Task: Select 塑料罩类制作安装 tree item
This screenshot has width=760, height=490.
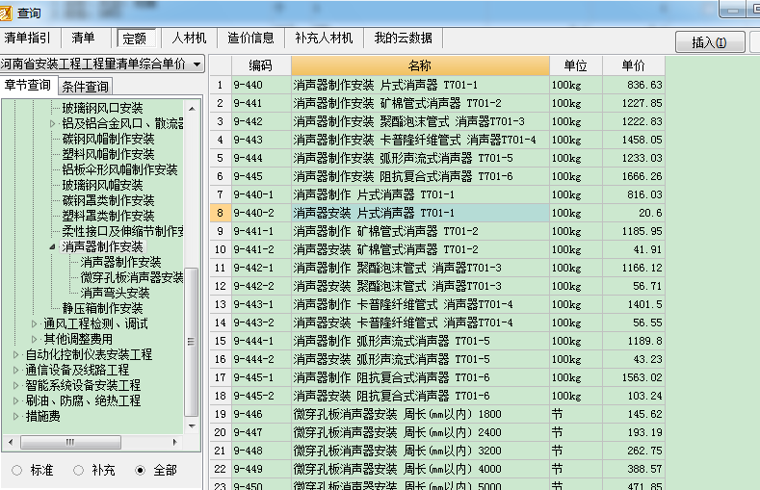Action: coord(108,216)
